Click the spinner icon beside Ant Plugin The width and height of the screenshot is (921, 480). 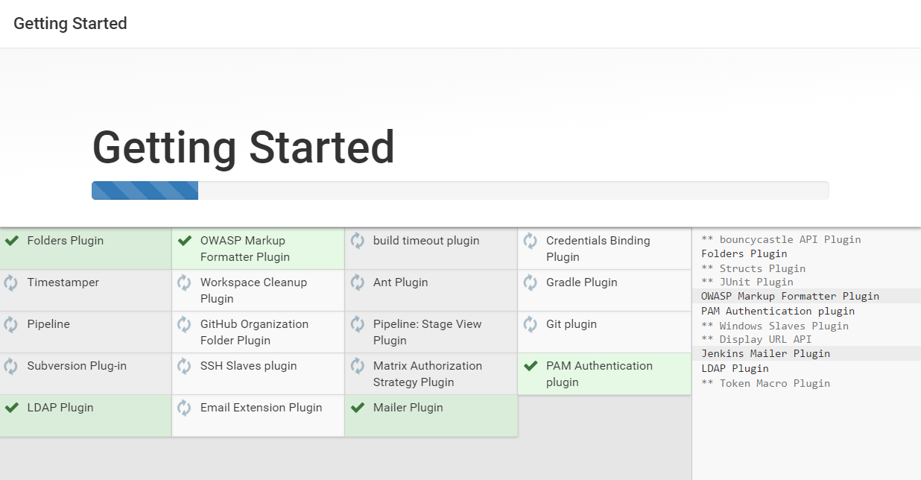357,282
